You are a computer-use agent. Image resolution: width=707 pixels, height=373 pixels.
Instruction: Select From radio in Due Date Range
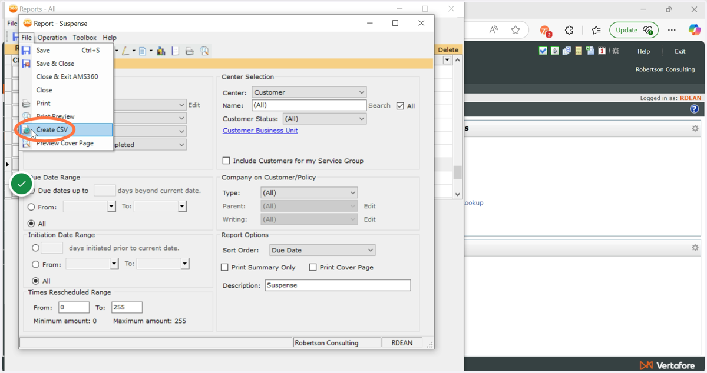(x=32, y=207)
